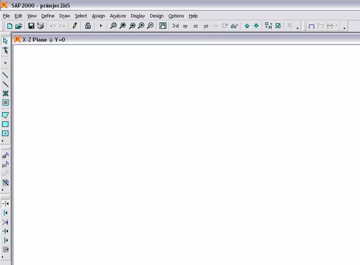Click the zoom out magnifier icon
Viewport: 360px width, 265px height.
(x=150, y=26)
